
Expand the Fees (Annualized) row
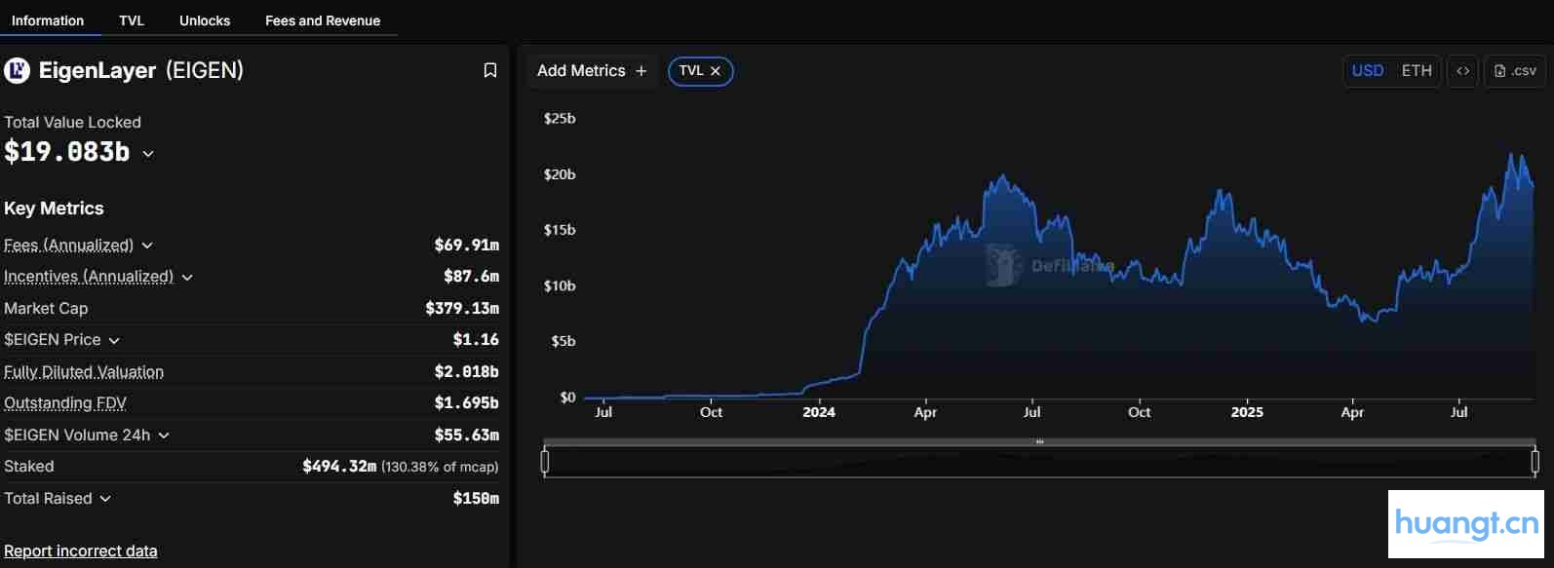(x=147, y=246)
